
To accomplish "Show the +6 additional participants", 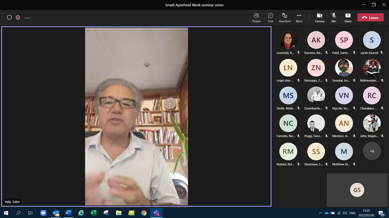I will 372,151.
